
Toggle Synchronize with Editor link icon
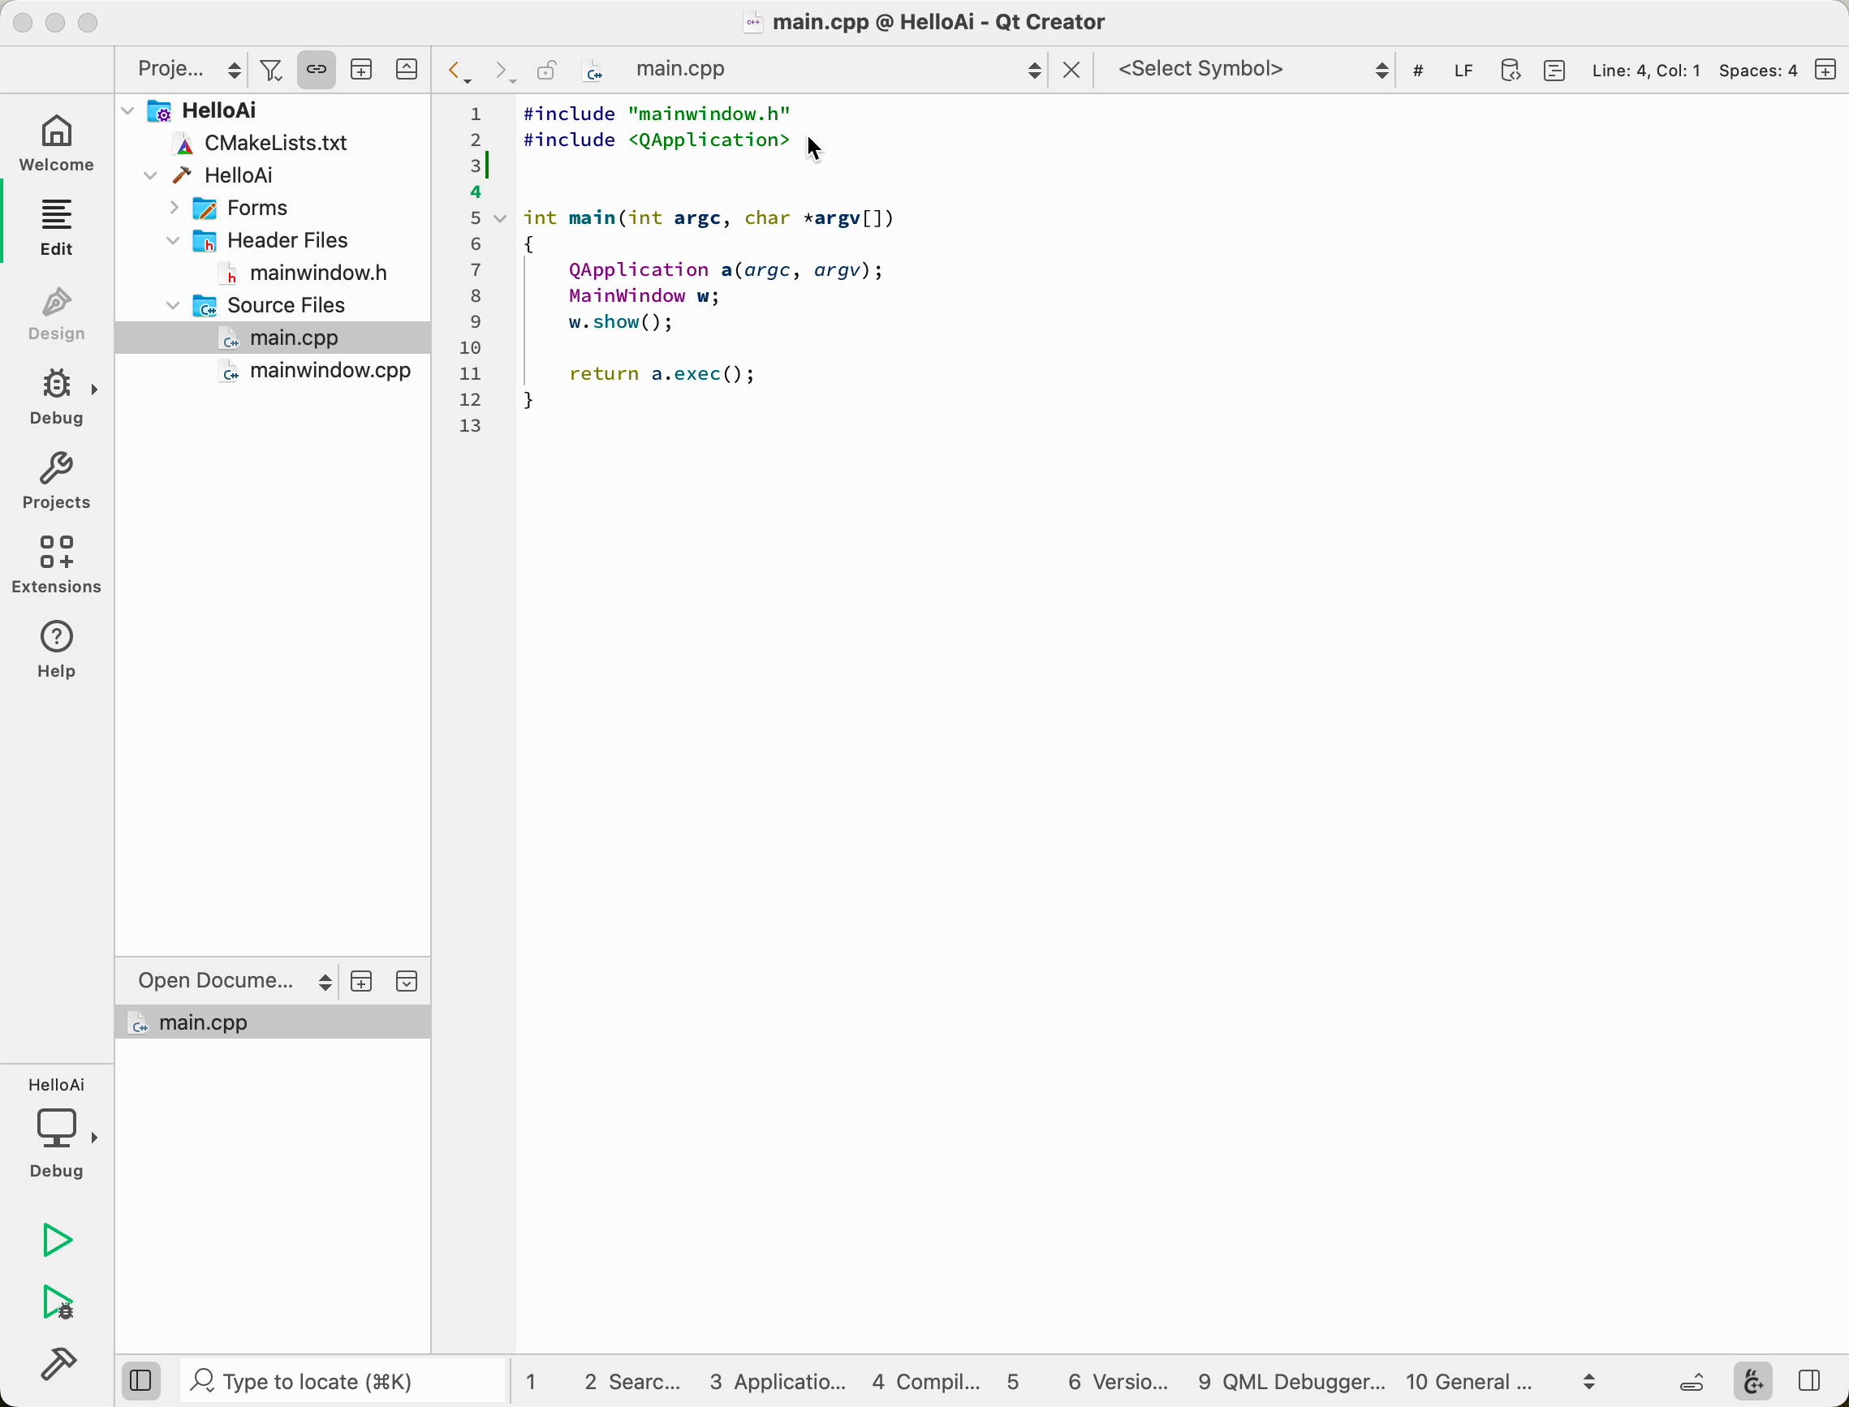[316, 70]
